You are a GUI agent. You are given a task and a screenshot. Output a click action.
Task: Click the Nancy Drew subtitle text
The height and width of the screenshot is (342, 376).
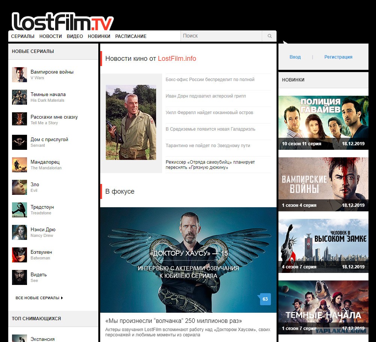pyautogui.click(x=42, y=235)
